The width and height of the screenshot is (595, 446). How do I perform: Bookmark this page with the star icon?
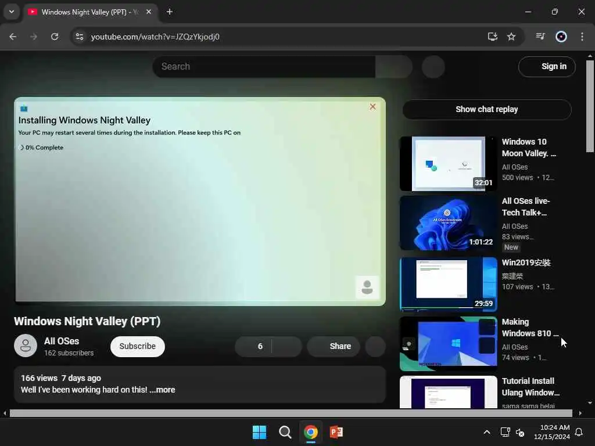(511, 37)
